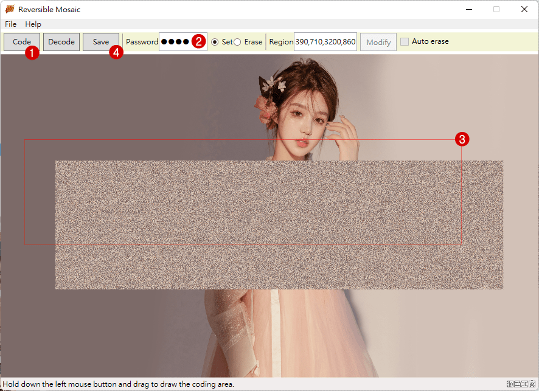Viewport: 539px width, 391px height.
Task: Open the File menu
Action: click(10, 24)
